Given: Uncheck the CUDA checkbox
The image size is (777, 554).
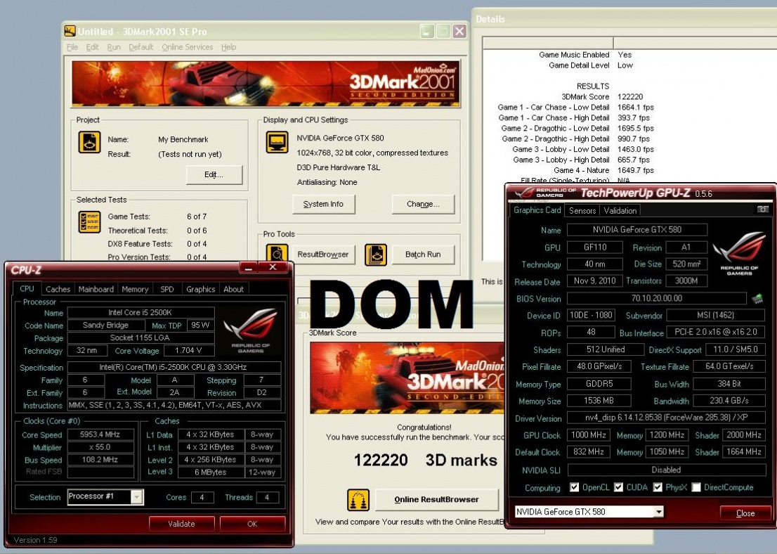Looking at the screenshot, I should coord(619,487).
